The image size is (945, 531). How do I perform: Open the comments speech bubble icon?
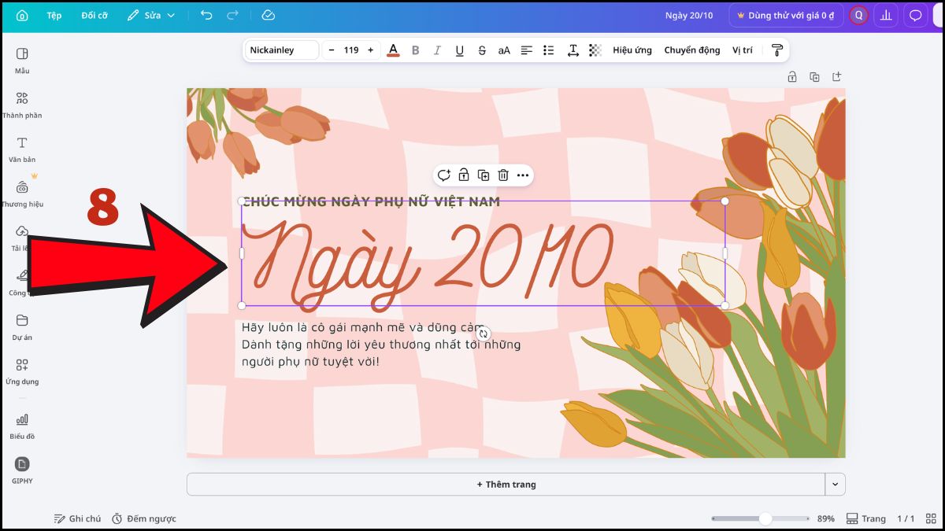915,15
